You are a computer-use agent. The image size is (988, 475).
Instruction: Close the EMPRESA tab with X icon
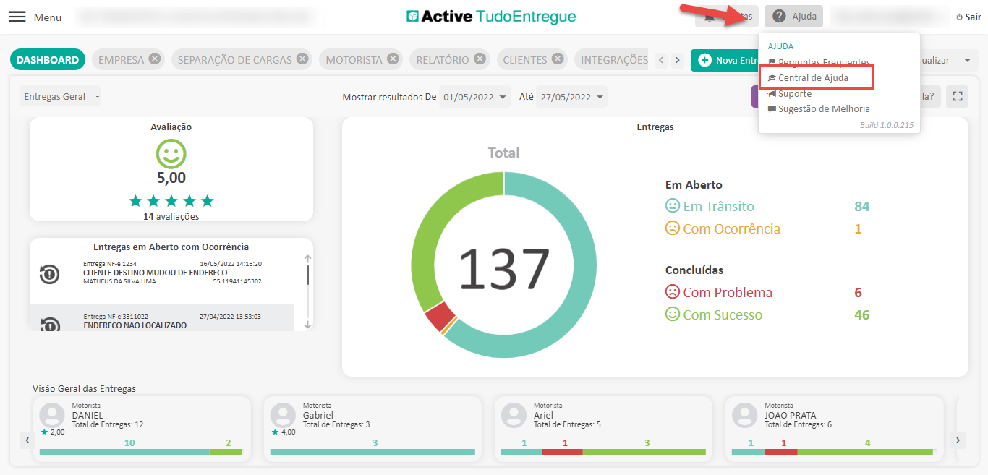point(155,59)
